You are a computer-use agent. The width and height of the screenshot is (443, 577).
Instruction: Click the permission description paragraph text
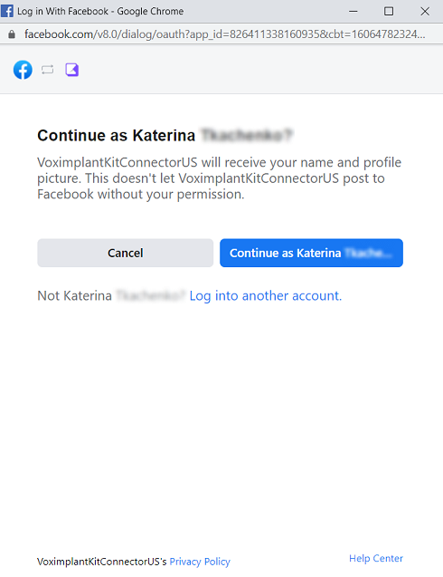[x=220, y=178]
